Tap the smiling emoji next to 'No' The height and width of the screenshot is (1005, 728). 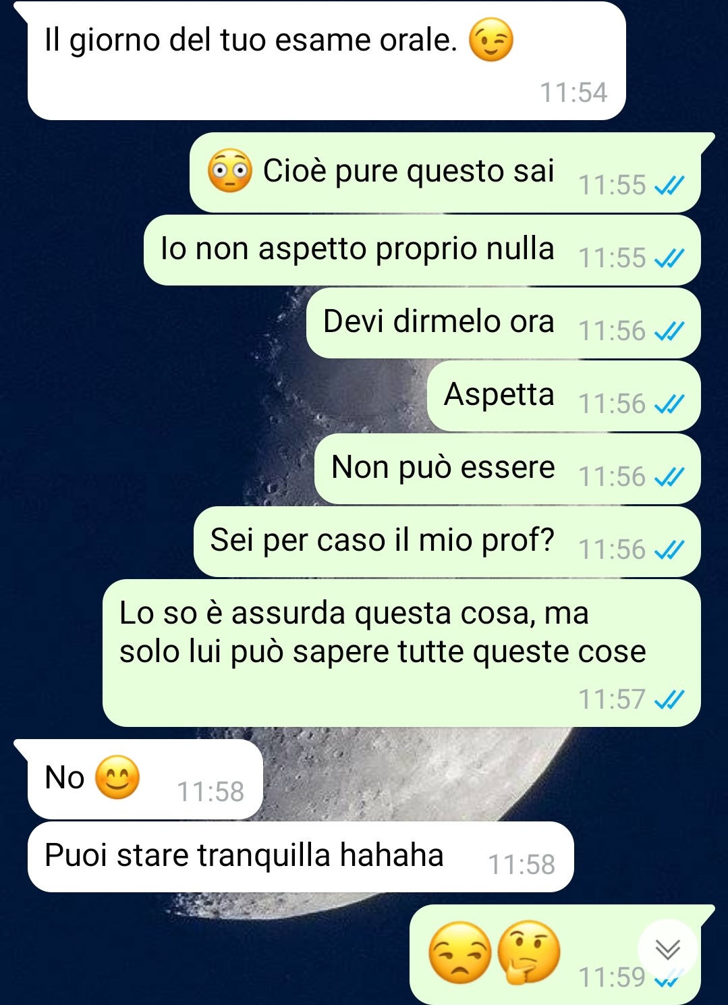[117, 778]
